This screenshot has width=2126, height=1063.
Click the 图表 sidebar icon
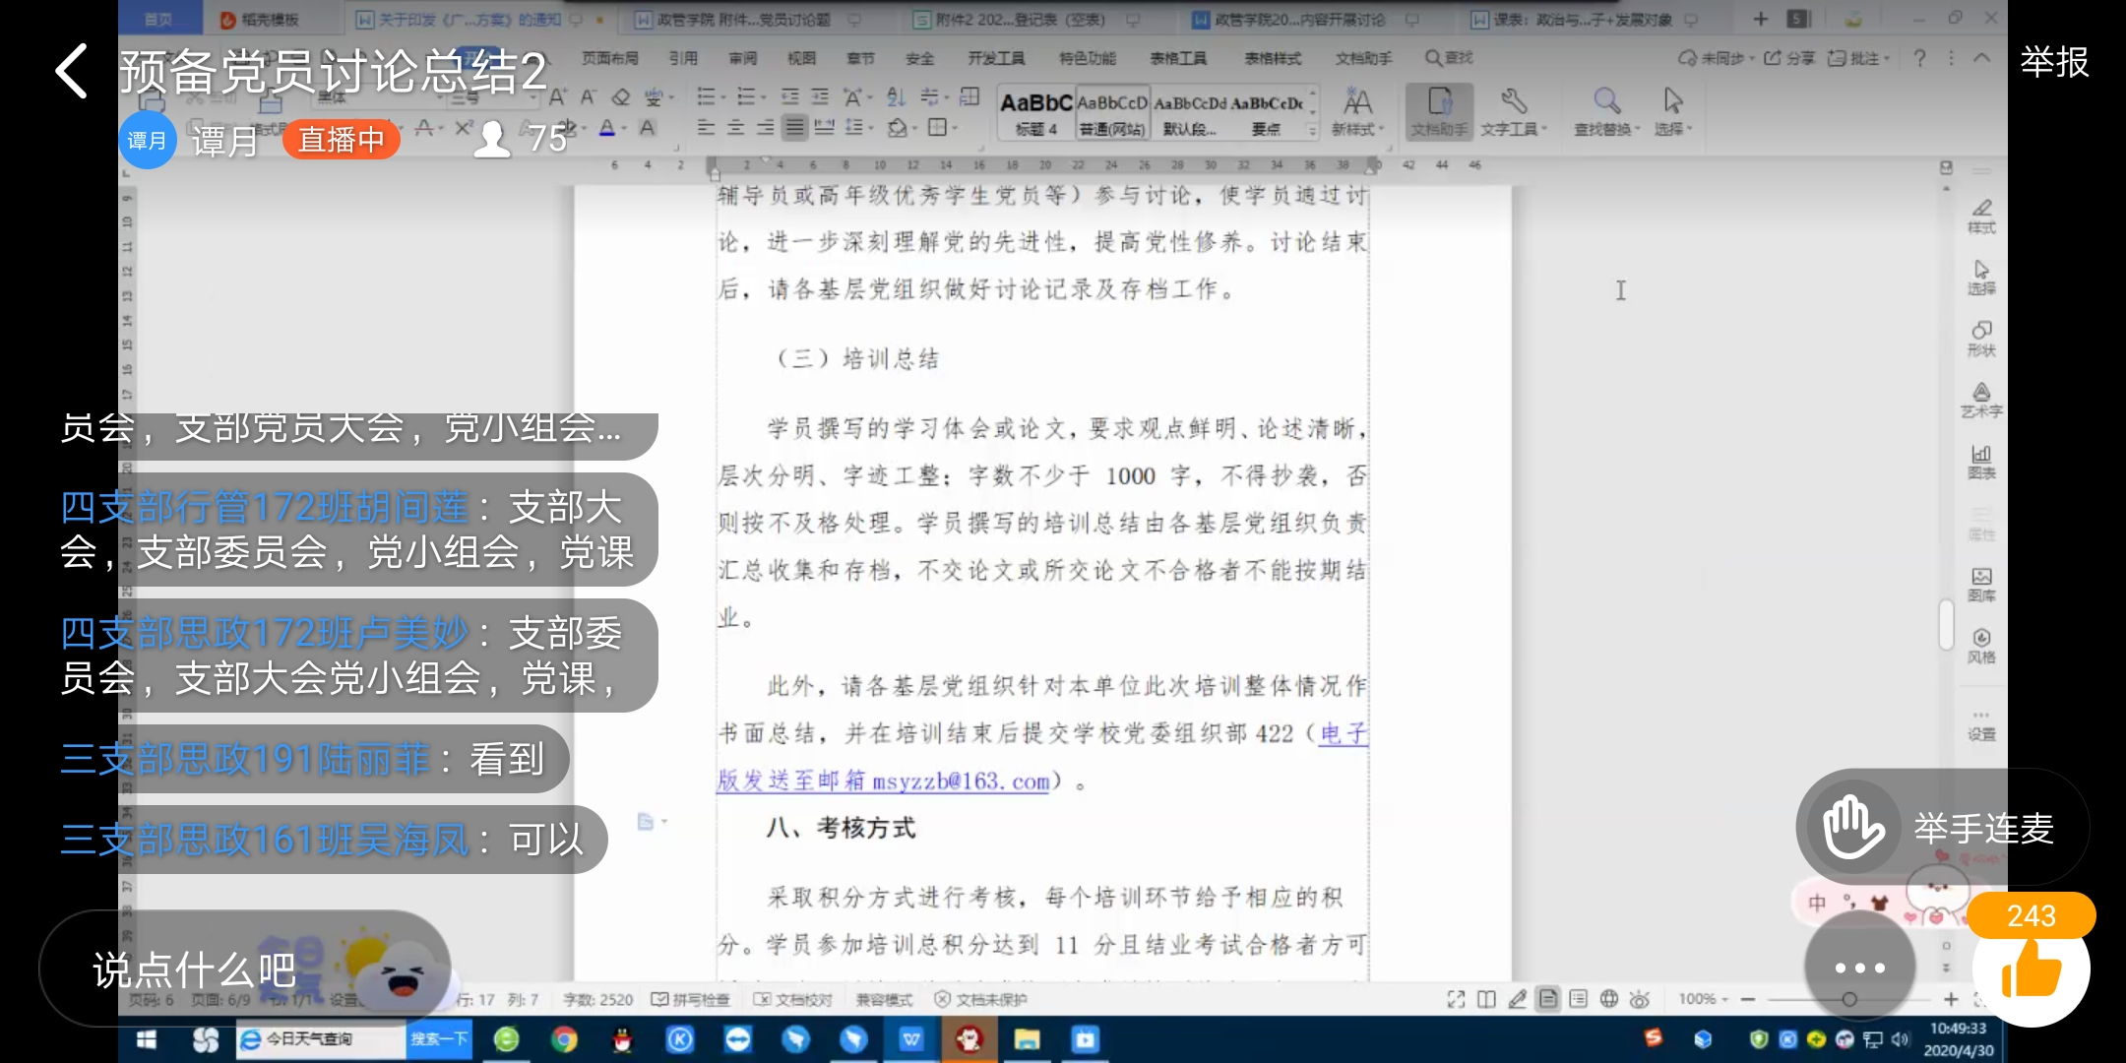click(1981, 462)
